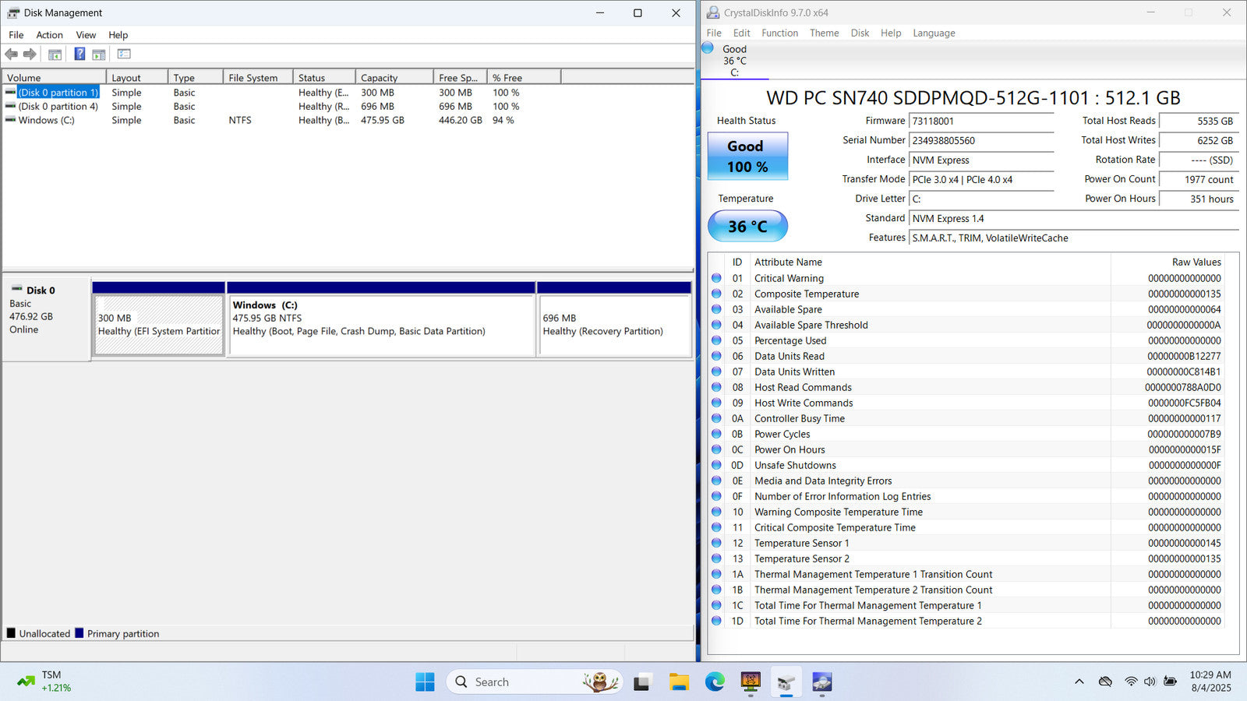Image resolution: width=1247 pixels, height=701 pixels.
Task: Open the Action menu in Disk Management
Action: [x=49, y=35]
